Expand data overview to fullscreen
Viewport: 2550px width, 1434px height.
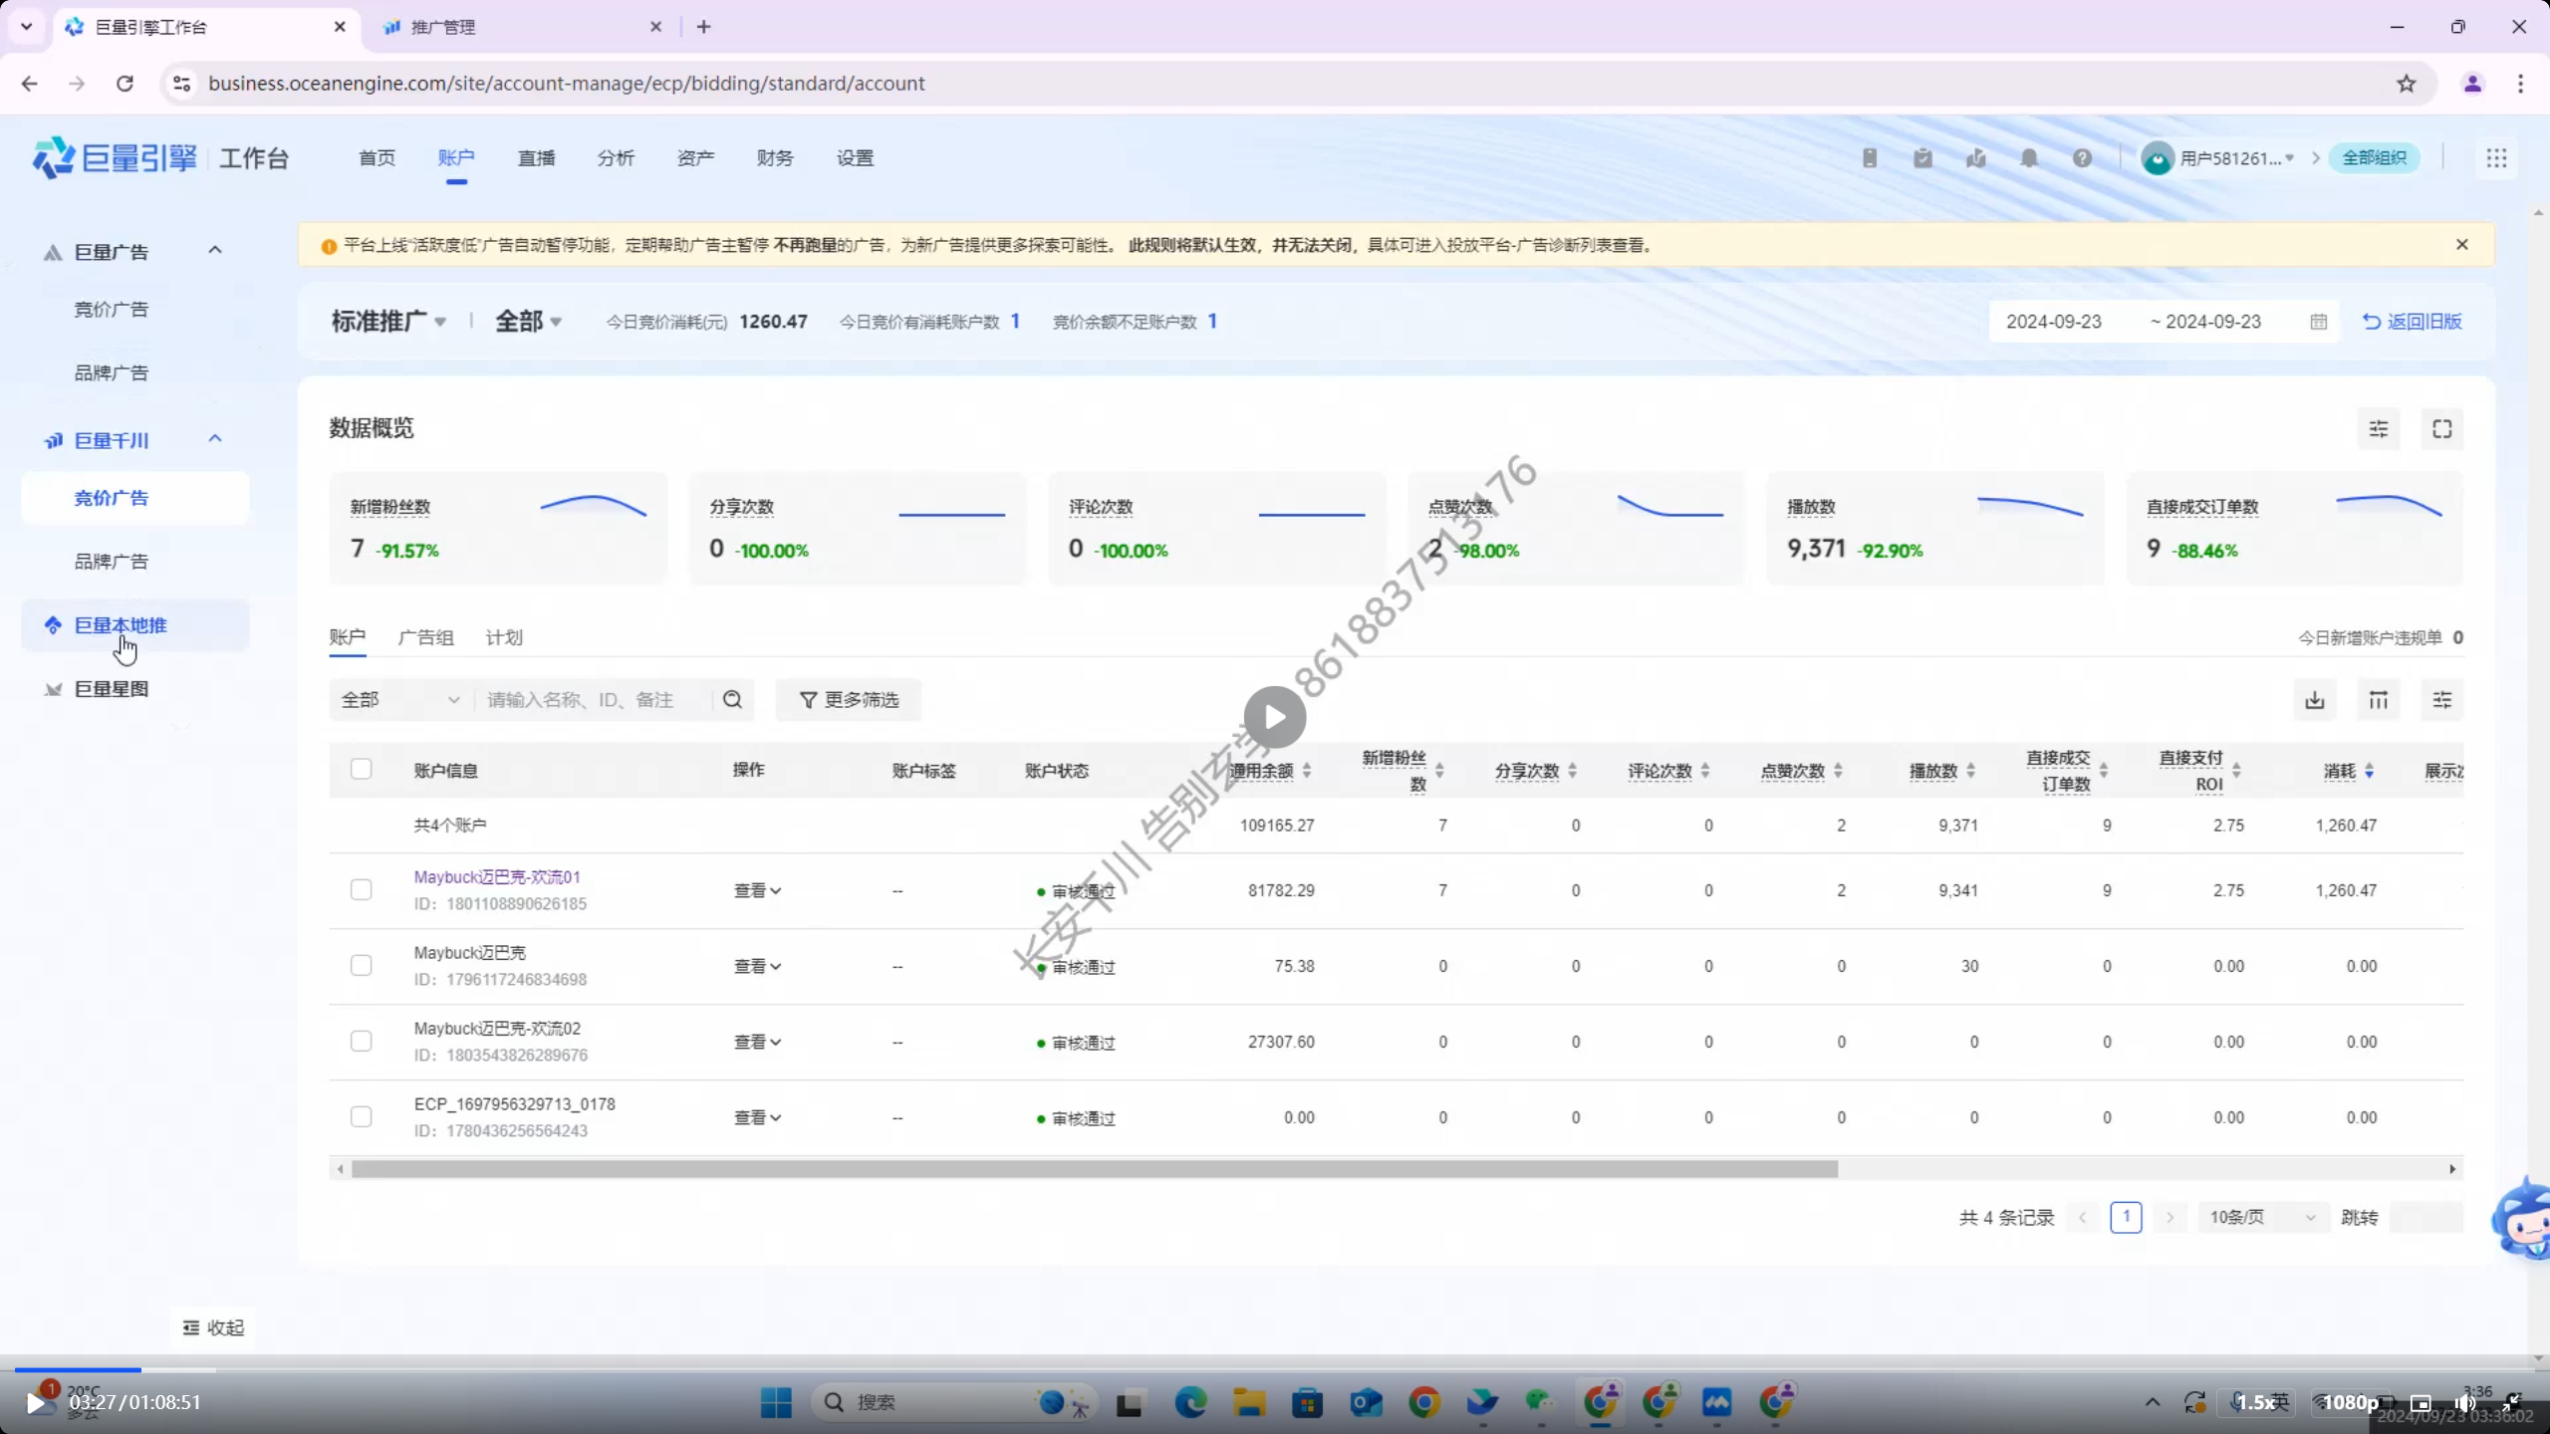(2442, 429)
